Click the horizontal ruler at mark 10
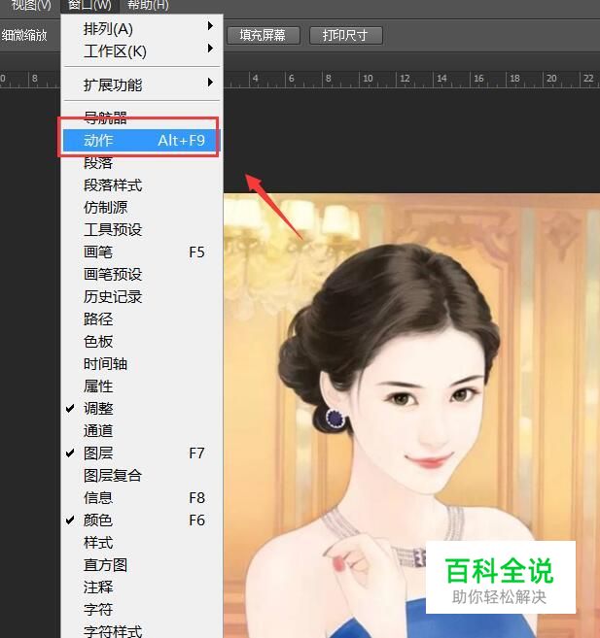Screen dimensions: 600x638 point(368,78)
